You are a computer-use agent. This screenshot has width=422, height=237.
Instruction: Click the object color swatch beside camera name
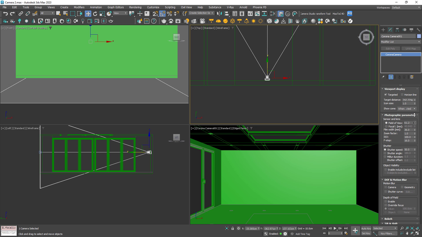coord(419,36)
